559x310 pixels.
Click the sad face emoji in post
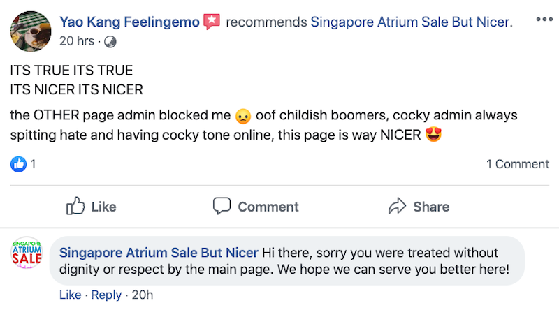(x=243, y=115)
